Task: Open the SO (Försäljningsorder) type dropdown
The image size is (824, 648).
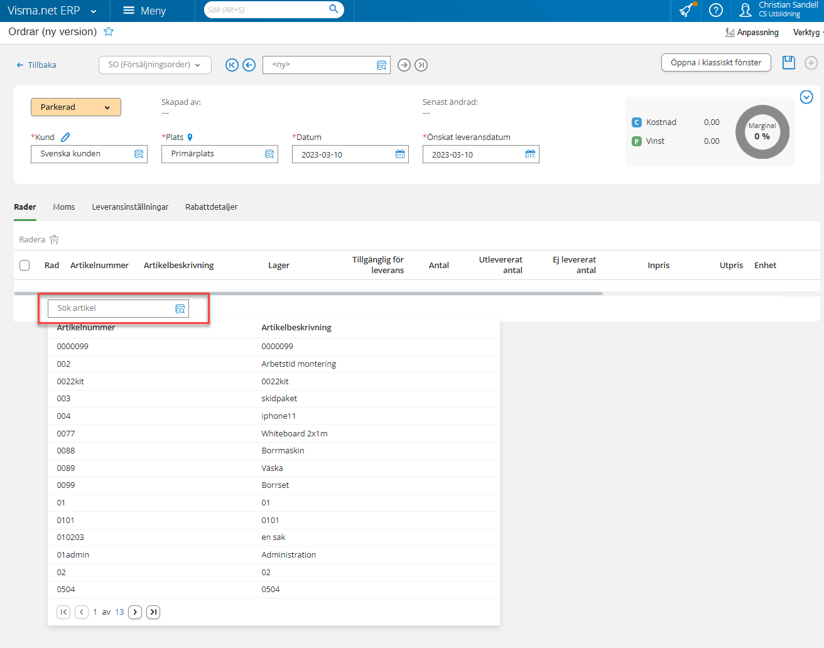Action: (x=154, y=65)
